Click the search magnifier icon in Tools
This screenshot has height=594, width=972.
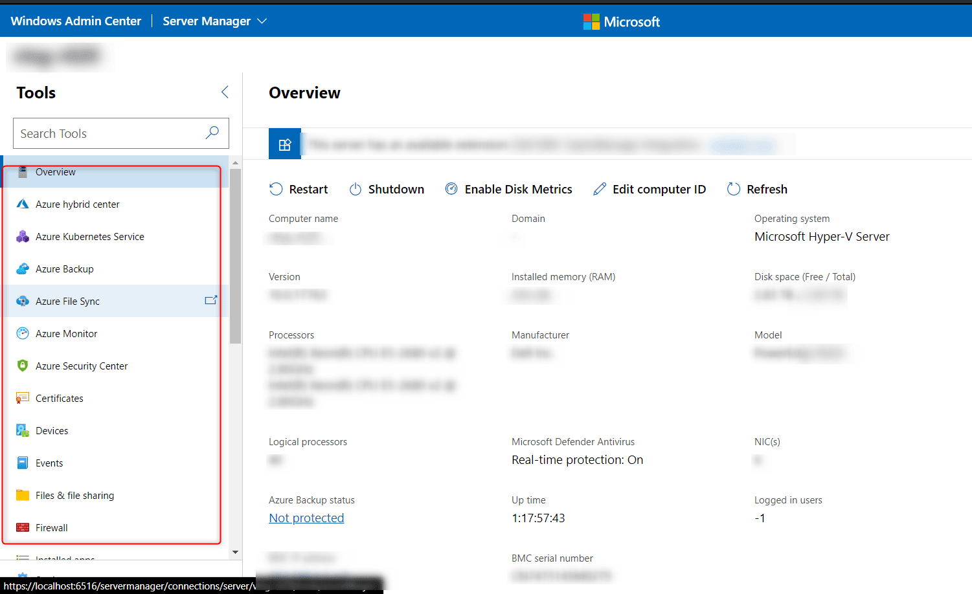pos(212,133)
